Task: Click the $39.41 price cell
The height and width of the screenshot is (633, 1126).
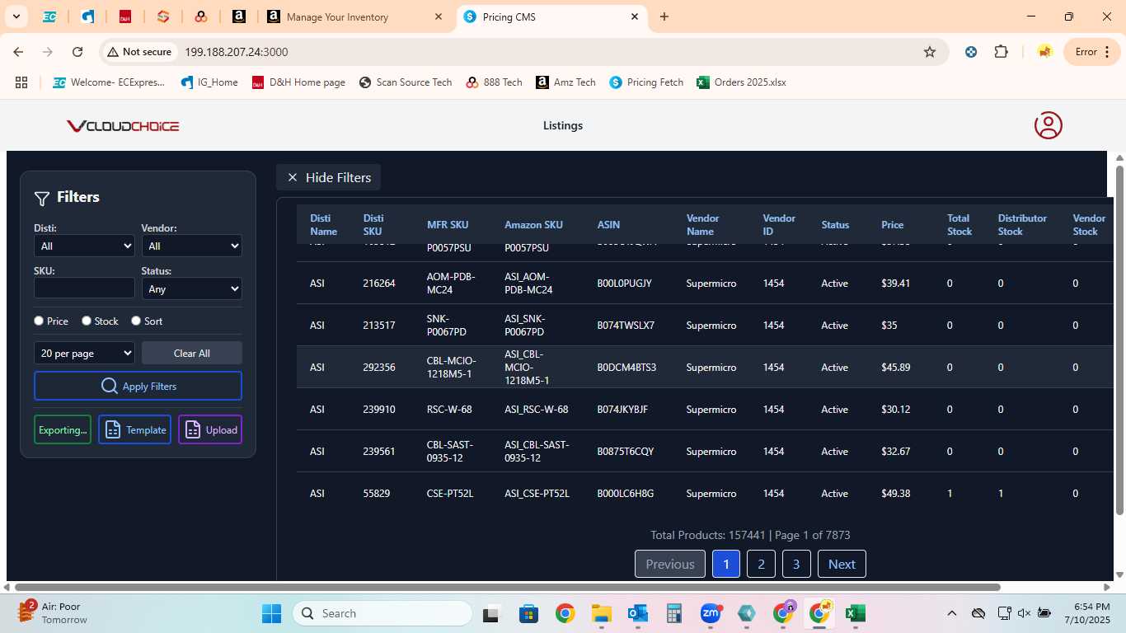Action: 896,284
